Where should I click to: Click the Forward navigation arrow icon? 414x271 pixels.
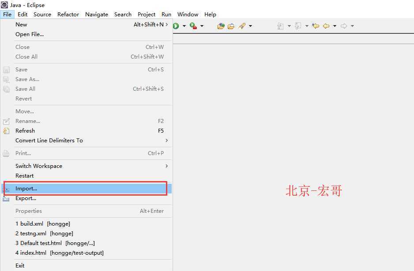344,26
